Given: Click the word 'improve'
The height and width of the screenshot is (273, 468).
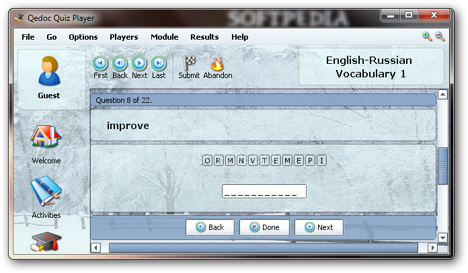Looking at the screenshot, I should point(128,126).
